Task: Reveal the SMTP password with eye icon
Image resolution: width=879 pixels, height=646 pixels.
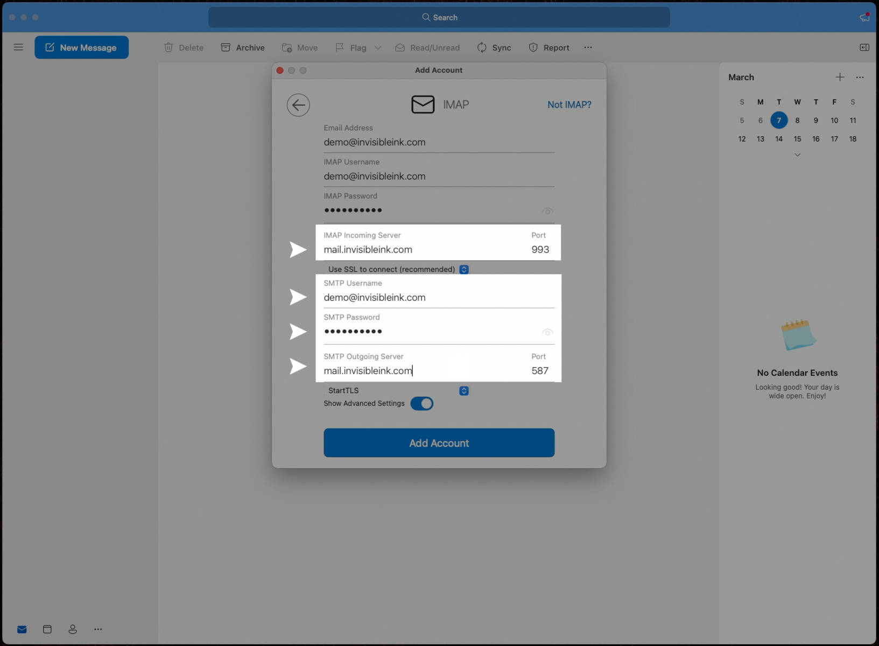Action: pyautogui.click(x=547, y=332)
